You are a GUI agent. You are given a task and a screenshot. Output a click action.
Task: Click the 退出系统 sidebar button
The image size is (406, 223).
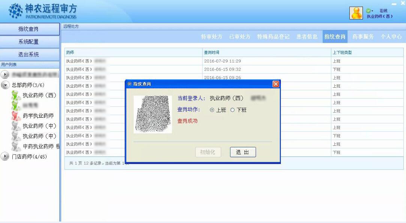coord(29,54)
